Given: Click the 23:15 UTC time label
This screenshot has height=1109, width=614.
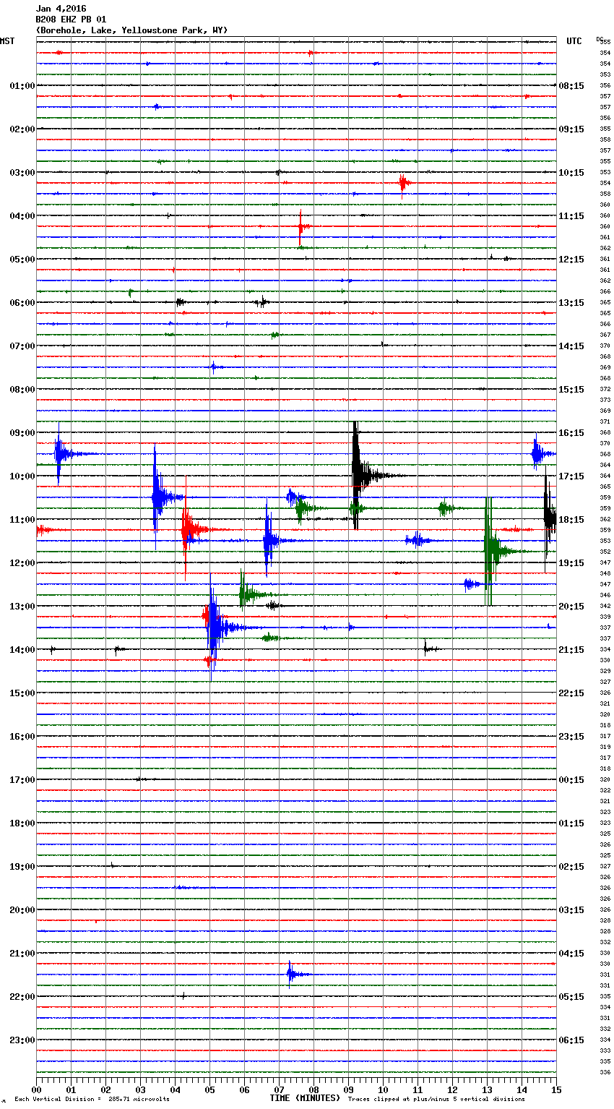Looking at the screenshot, I should pos(571,737).
